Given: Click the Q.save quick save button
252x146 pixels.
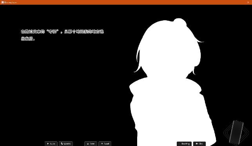Looking at the screenshot, I should 66,144.
